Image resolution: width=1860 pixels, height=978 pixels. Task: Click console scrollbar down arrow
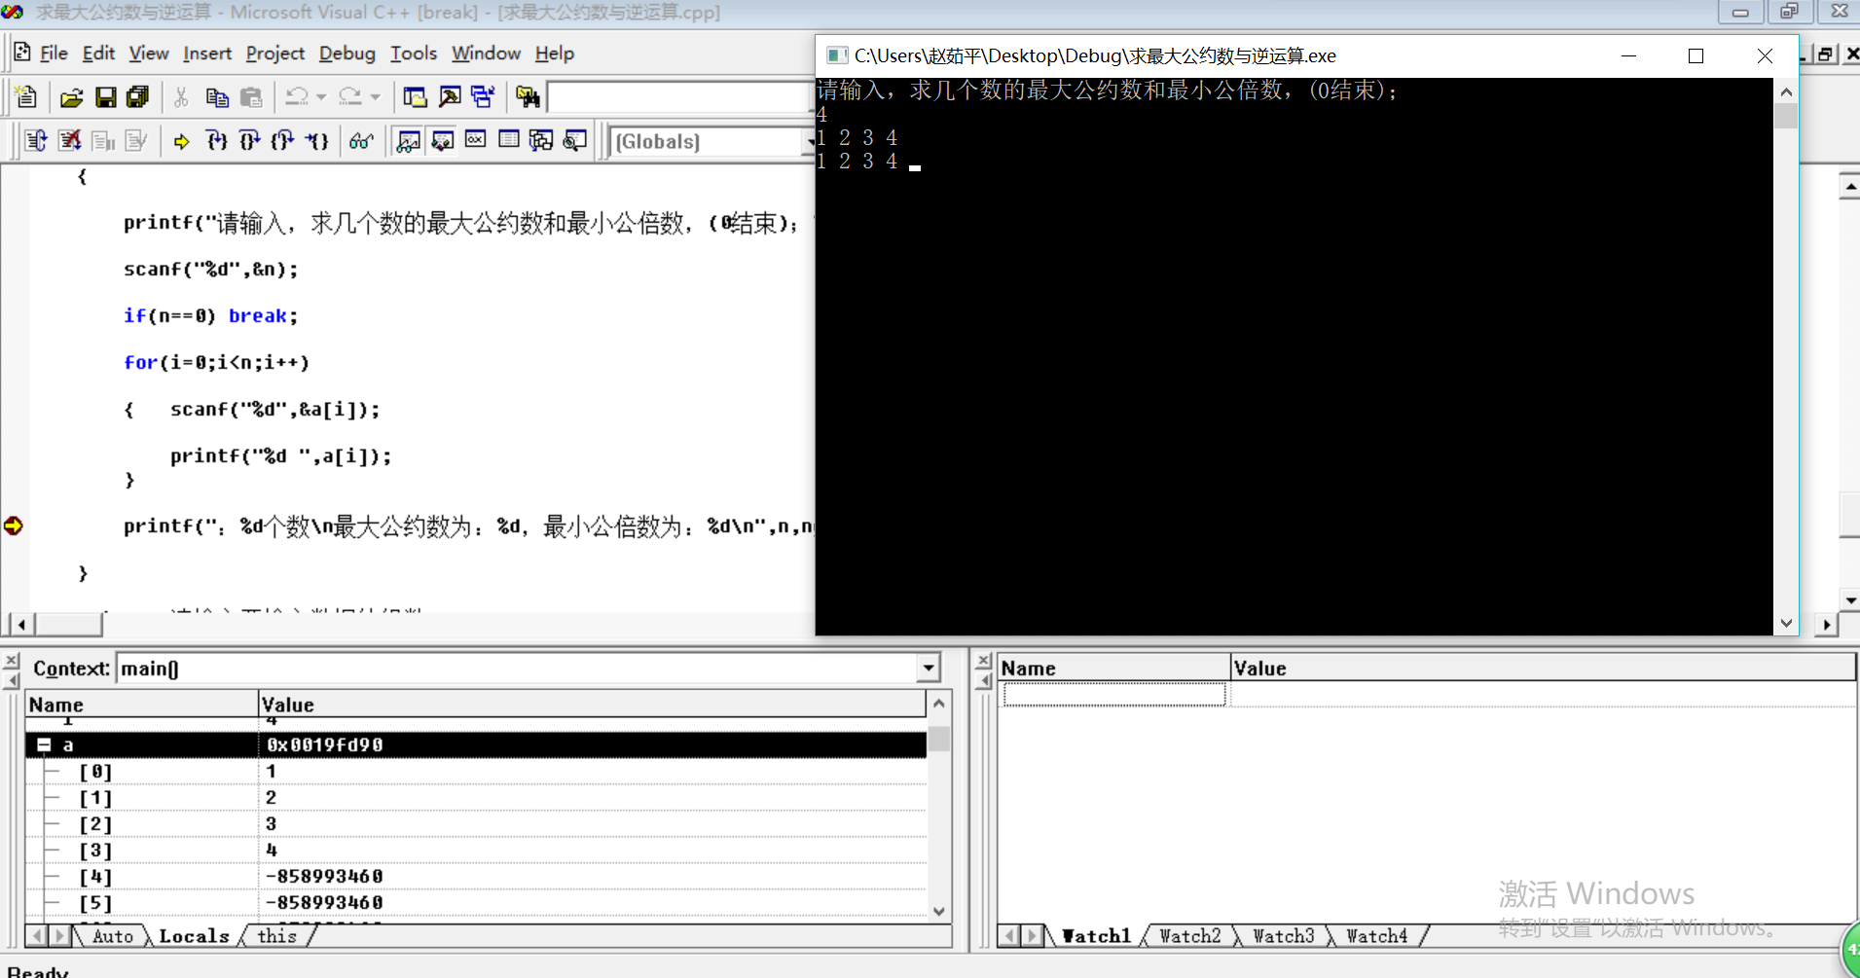click(1786, 623)
